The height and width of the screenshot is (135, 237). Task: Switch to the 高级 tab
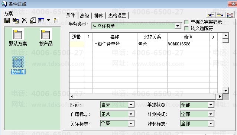[x=84, y=16]
